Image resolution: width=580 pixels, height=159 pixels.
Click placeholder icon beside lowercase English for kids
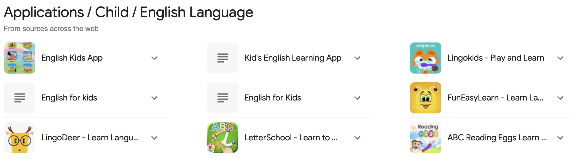pos(20,98)
